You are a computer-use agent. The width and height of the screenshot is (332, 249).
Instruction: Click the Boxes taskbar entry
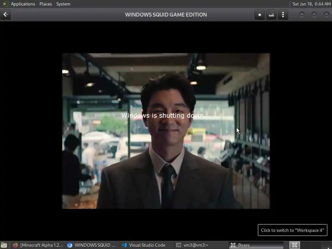(x=256, y=245)
